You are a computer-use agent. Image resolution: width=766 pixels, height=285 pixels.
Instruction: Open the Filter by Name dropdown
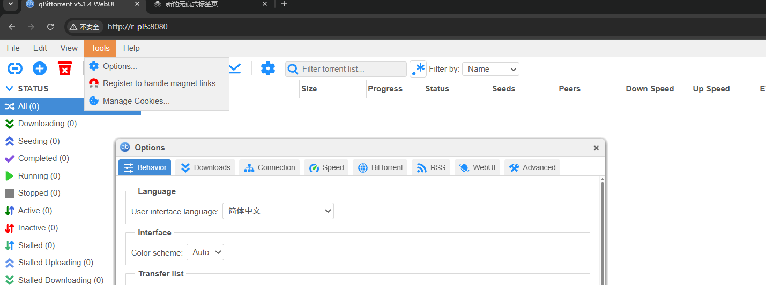[490, 69]
